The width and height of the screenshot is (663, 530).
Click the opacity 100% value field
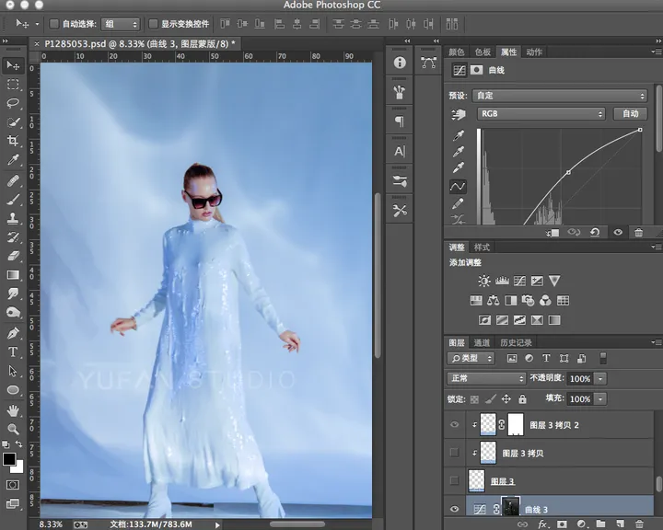click(580, 379)
